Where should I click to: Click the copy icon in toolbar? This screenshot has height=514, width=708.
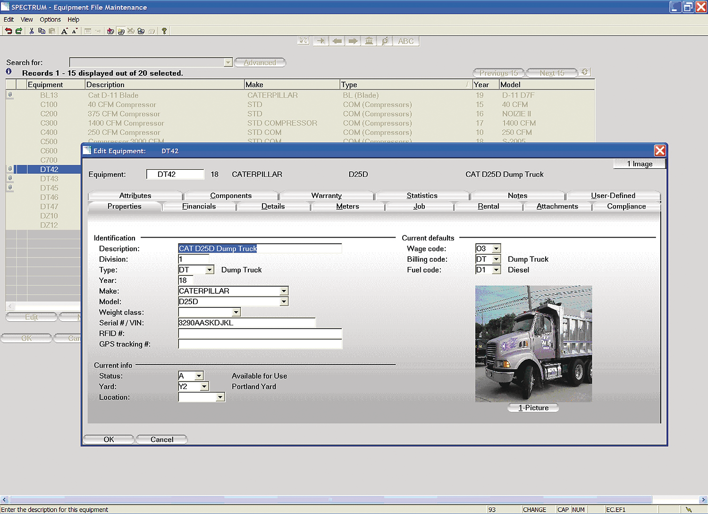[42, 31]
